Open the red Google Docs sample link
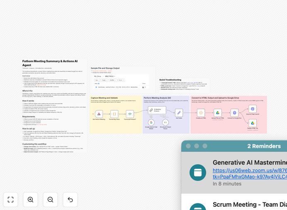 tap(102, 71)
